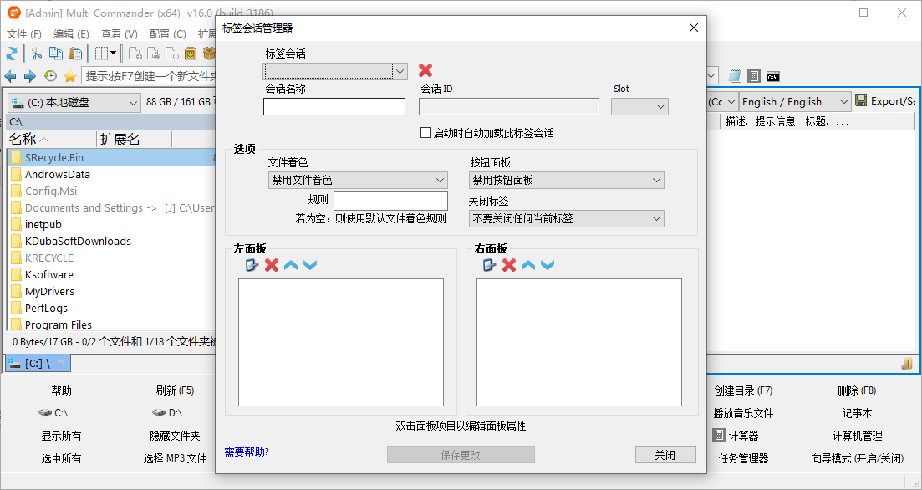Select the Program Files folder
This screenshot has width=922, height=490.
click(59, 324)
